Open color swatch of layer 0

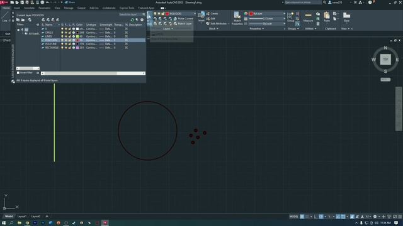click(x=77, y=29)
